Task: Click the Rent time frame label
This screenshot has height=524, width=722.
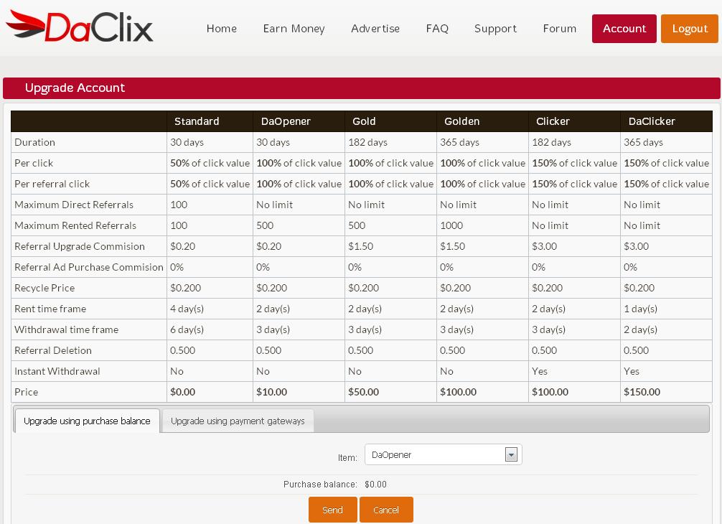Action: (50, 309)
